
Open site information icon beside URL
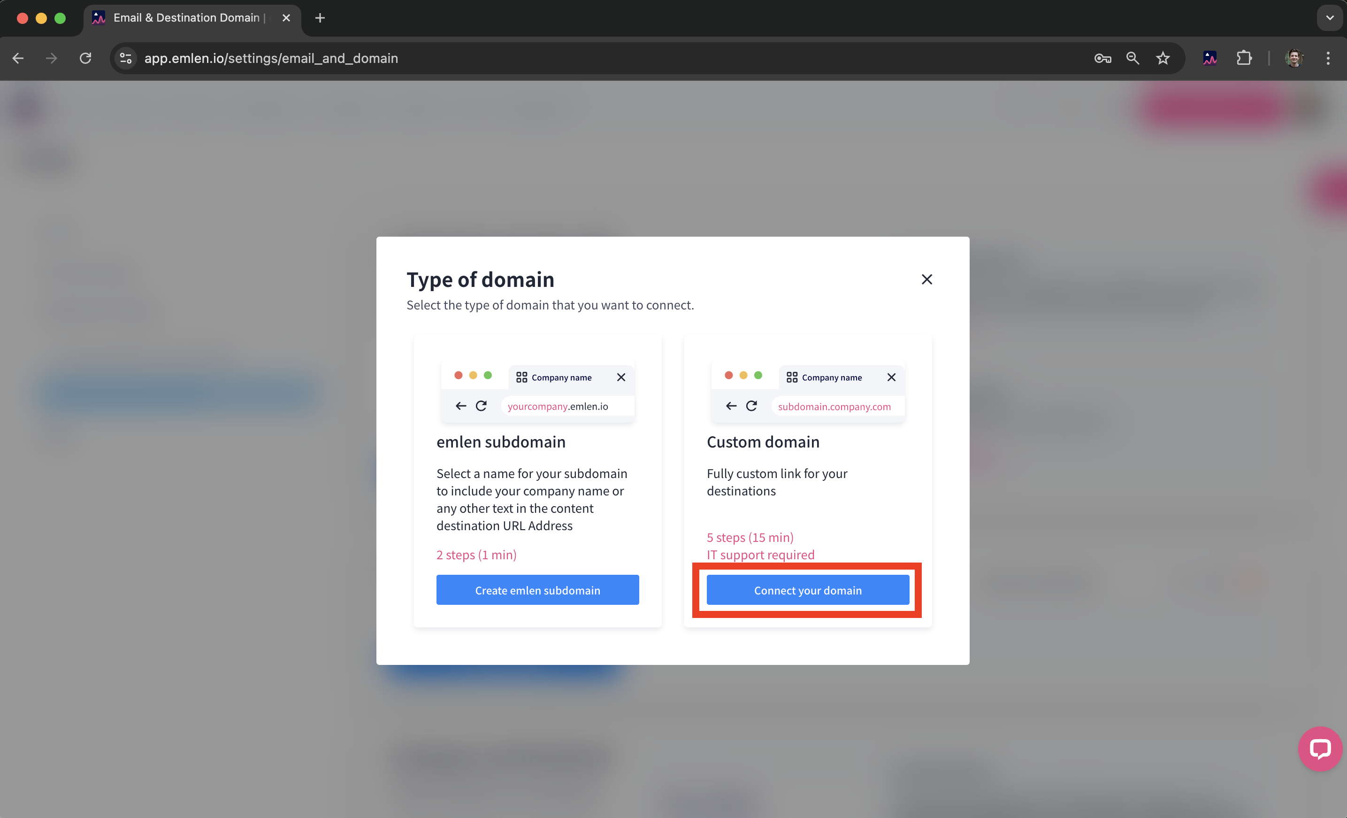pos(126,58)
